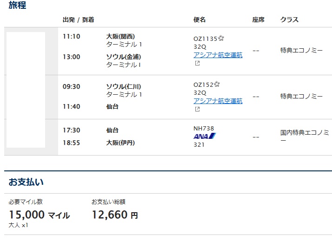The width and height of the screenshot is (332, 241).
Task: Click the クラス column header
Action: pyautogui.click(x=289, y=20)
